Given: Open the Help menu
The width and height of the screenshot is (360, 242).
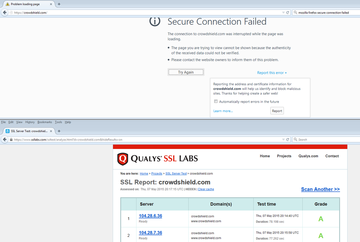Looking at the screenshot, I should coord(68,122).
